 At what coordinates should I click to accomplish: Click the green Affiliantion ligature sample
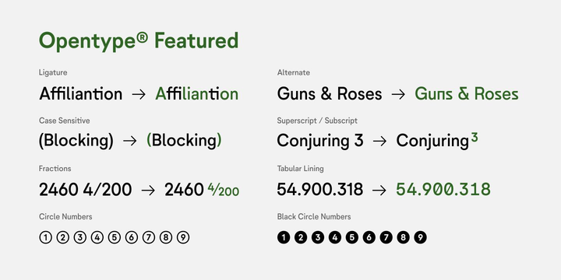coord(197,94)
